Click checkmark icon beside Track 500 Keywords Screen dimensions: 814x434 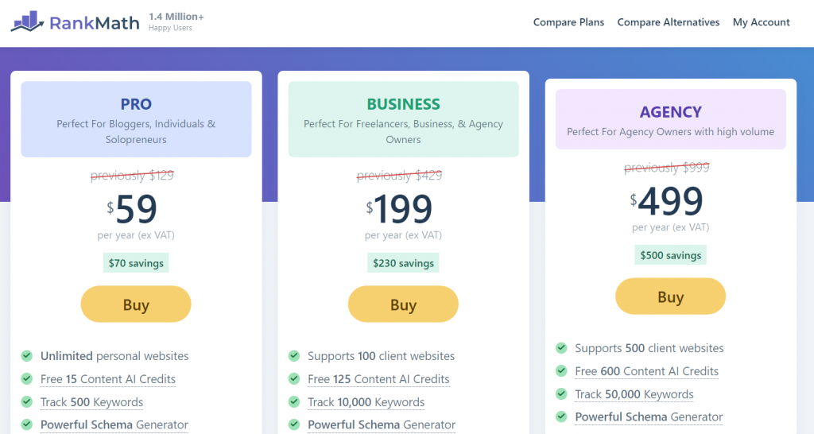coord(26,401)
